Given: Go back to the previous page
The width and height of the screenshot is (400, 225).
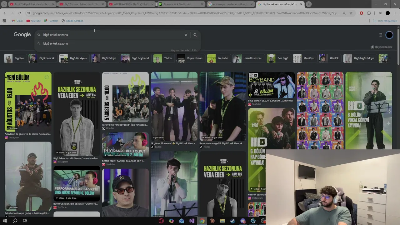Looking at the screenshot, I should [5, 13].
